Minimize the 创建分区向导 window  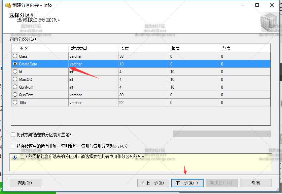point(243,5)
